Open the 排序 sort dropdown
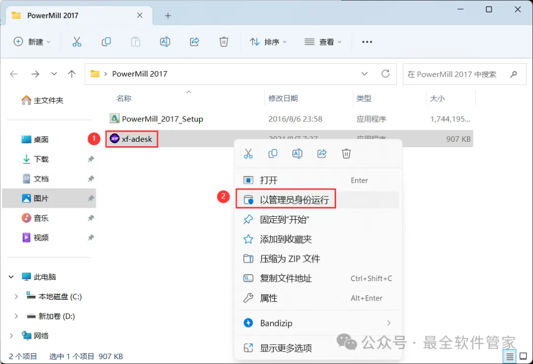533x364 pixels. pyautogui.click(x=268, y=42)
